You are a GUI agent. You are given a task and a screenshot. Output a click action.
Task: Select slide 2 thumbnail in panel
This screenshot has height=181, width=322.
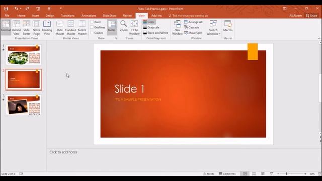24,79
